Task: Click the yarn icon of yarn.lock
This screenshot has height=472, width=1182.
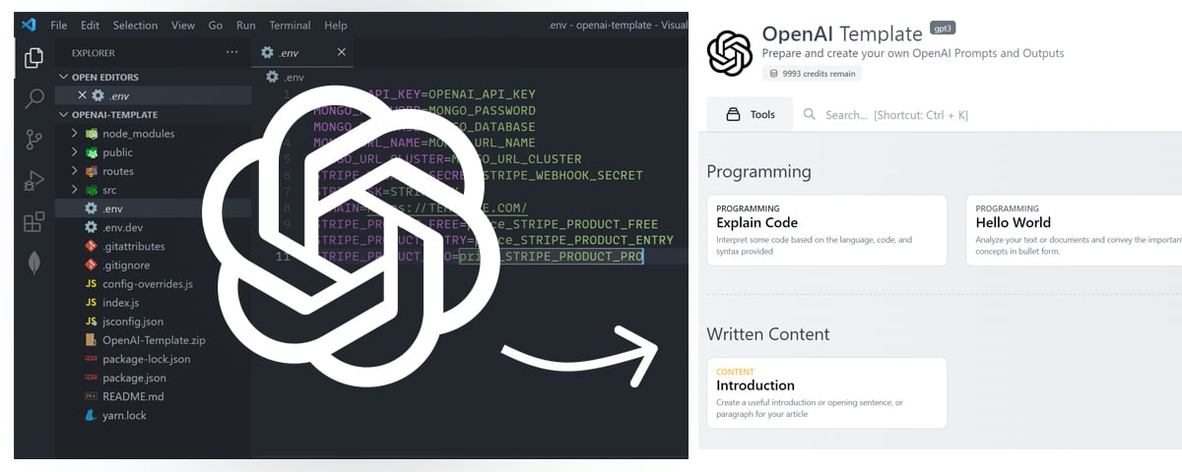Action: pyautogui.click(x=91, y=415)
